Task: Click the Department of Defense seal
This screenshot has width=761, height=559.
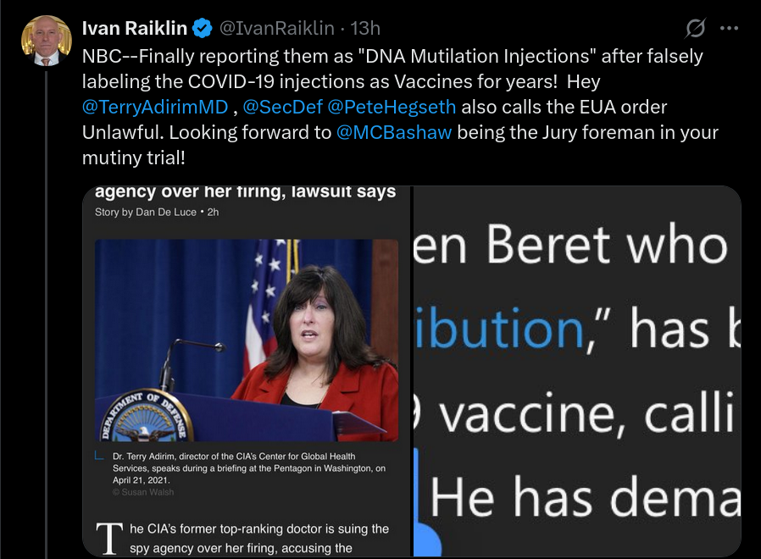Action: [147, 418]
